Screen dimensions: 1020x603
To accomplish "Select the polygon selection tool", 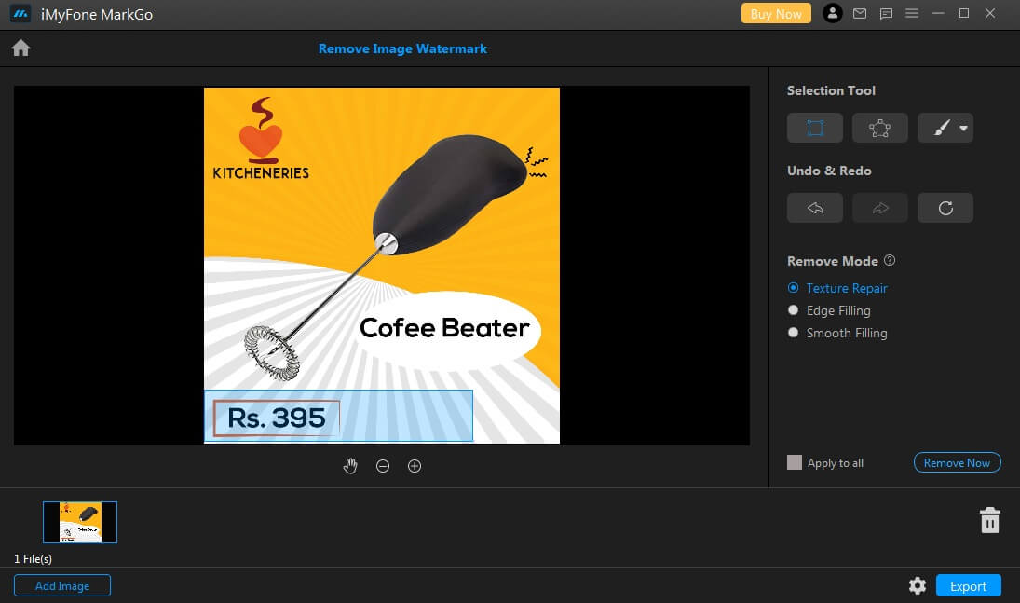I will click(x=880, y=128).
